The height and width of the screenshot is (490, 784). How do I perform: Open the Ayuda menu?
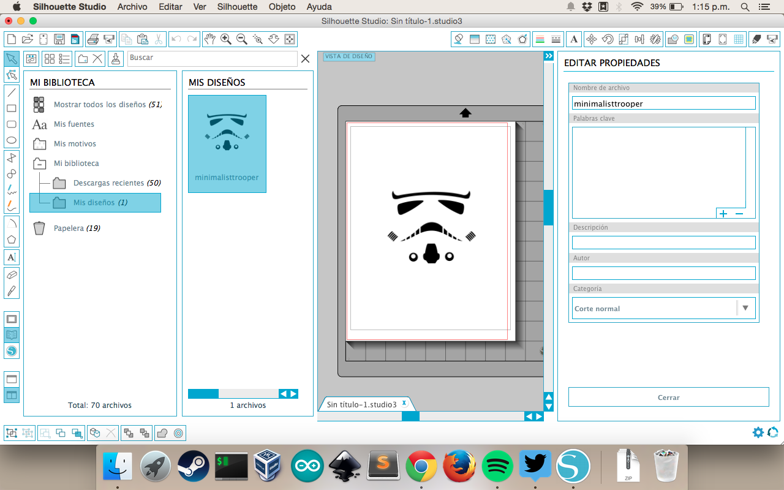(x=319, y=7)
